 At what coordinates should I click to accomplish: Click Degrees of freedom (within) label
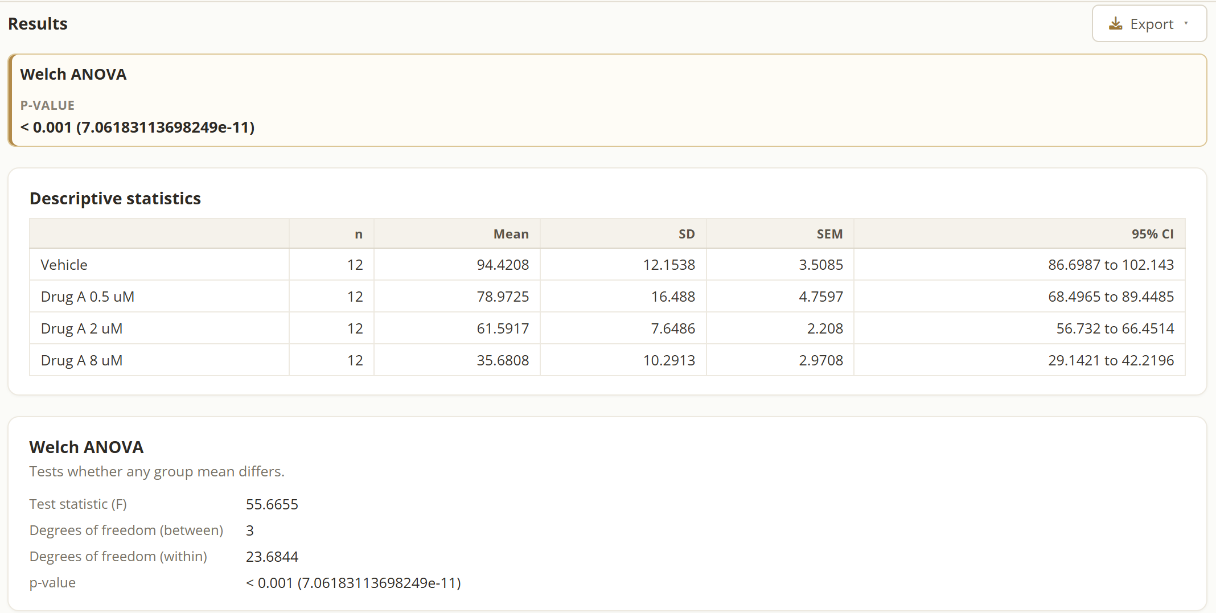pyautogui.click(x=118, y=557)
